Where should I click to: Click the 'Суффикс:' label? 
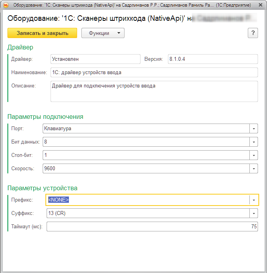tap(22, 213)
